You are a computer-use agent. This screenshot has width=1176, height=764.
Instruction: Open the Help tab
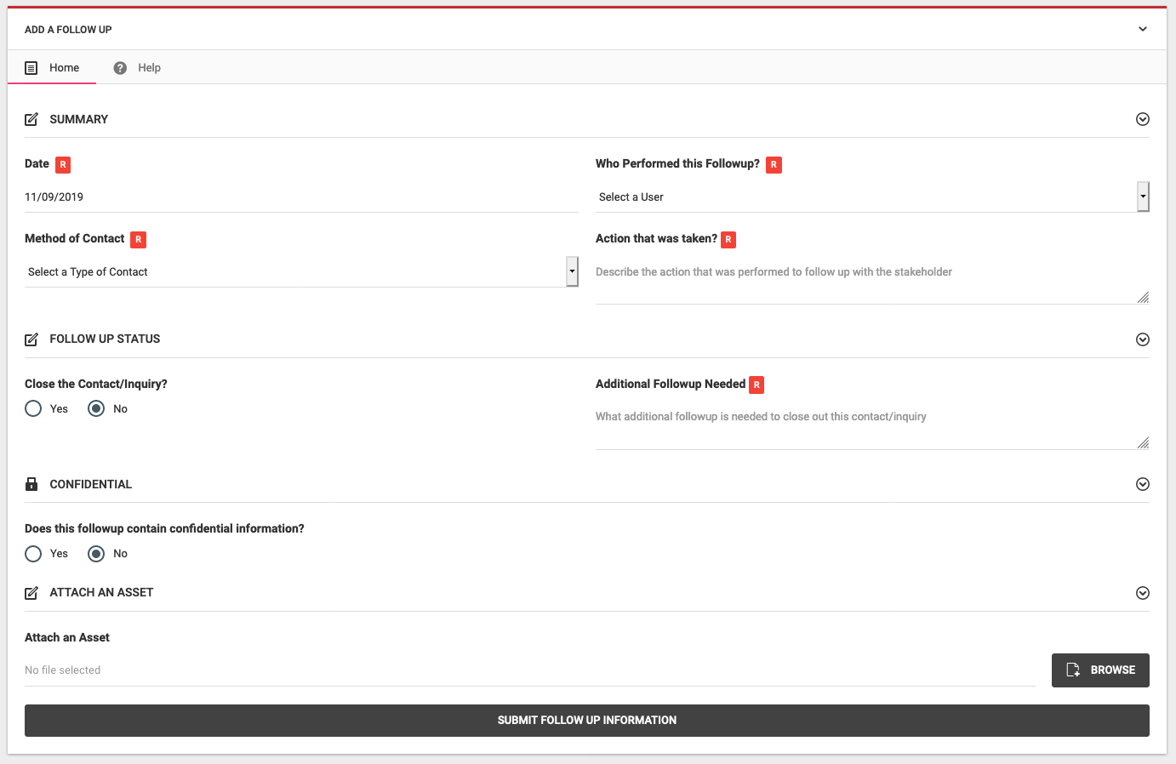138,68
